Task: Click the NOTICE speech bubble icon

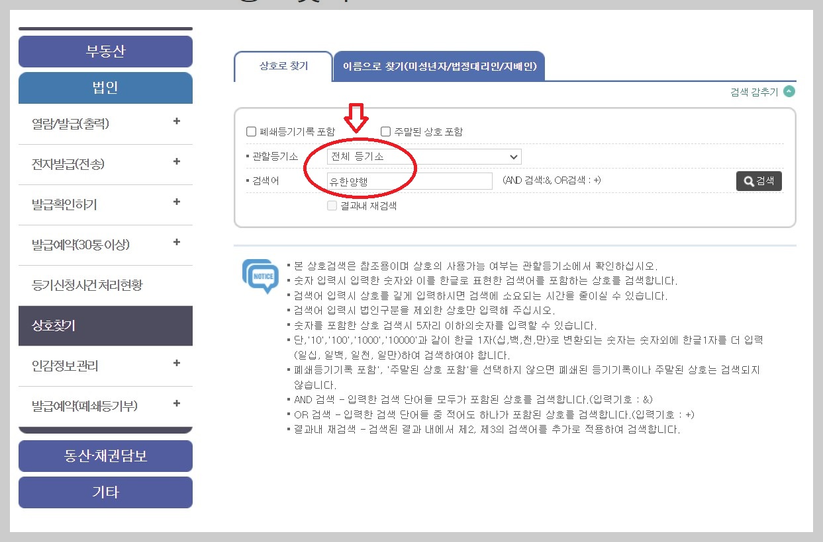Action: pos(260,275)
